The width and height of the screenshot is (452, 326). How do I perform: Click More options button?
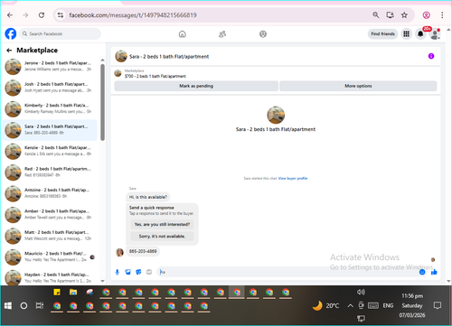click(x=358, y=86)
